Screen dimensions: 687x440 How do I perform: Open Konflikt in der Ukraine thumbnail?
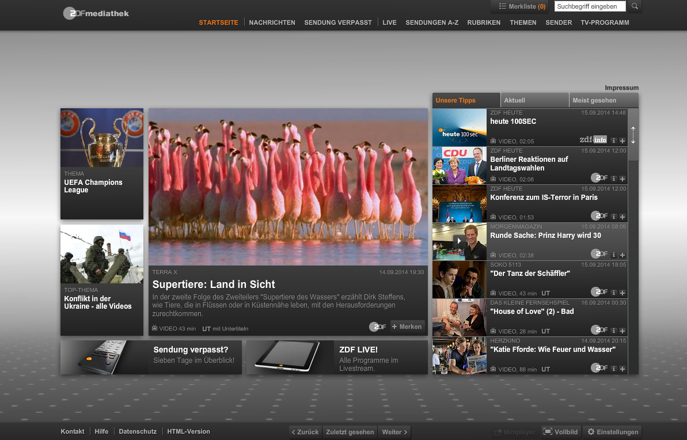coord(102,254)
